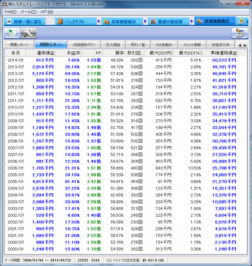Viewport: 252px width, 266px height.
Task: Open the 取引一覧 tab
Action: [138, 45]
